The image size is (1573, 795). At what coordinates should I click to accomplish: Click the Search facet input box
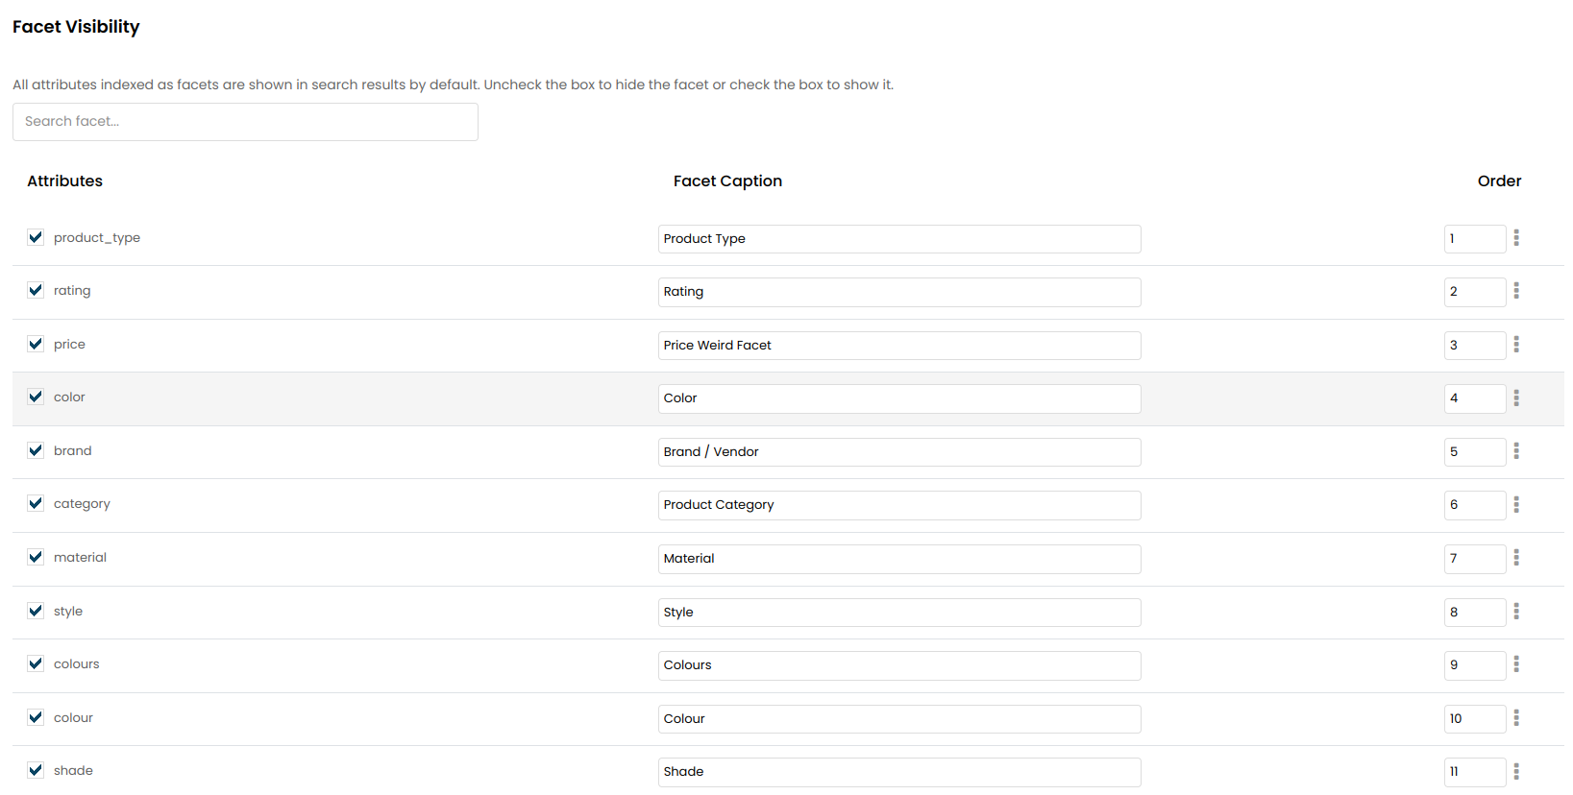coord(245,122)
